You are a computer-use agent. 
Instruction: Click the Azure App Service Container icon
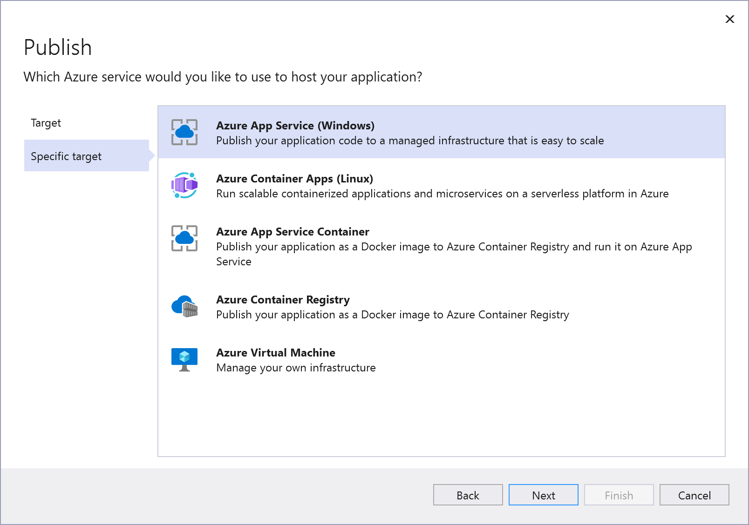[184, 238]
